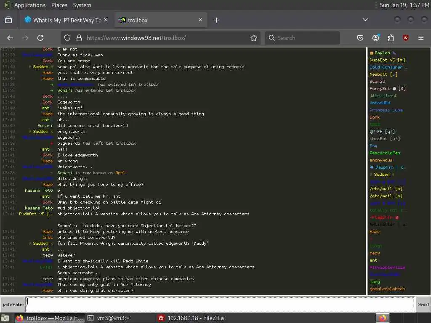Open the Places menu
The image size is (431, 323).
click(59, 5)
